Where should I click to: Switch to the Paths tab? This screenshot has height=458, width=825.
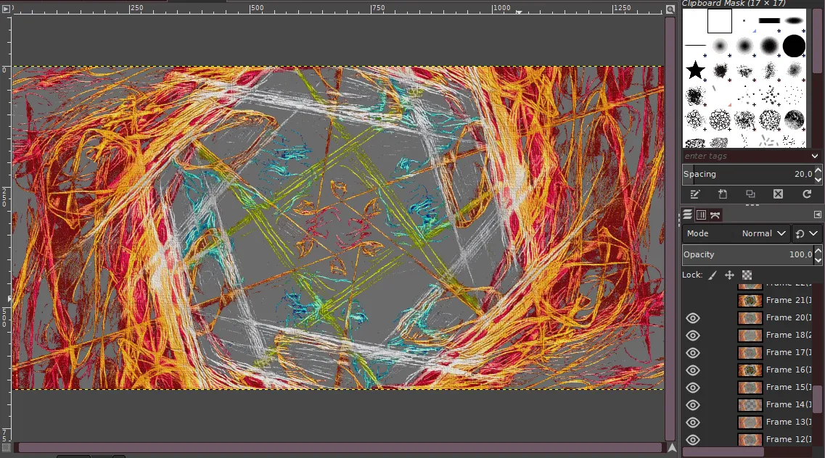tap(715, 215)
